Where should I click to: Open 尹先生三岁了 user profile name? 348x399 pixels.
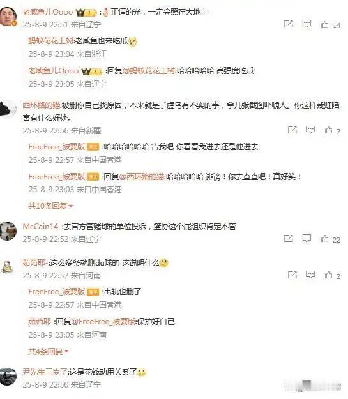[x=45, y=372]
